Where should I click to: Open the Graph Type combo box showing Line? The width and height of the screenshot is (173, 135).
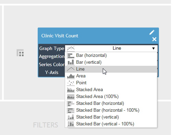click(111, 48)
